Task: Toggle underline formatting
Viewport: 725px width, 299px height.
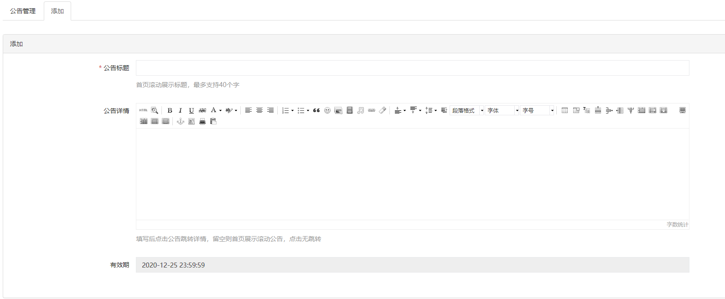Action: point(192,110)
